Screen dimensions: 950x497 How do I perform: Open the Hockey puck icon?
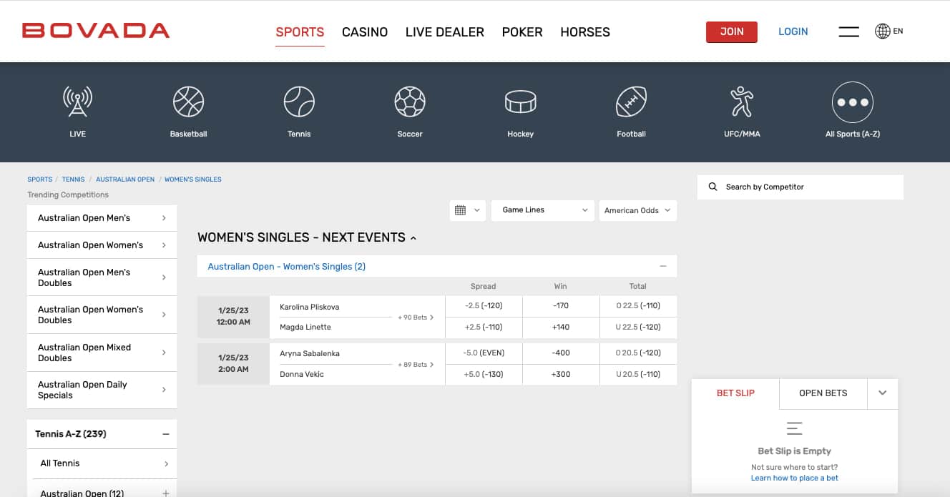(520, 102)
